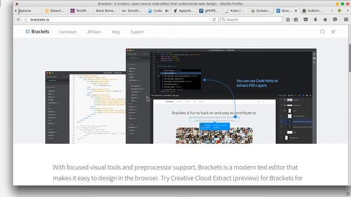Click the Brackets logo in site header

coord(37,32)
